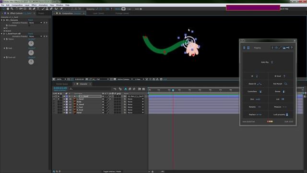Open the Effect menu
The height and width of the screenshot is (173, 307).
pyautogui.click(x=34, y=5)
